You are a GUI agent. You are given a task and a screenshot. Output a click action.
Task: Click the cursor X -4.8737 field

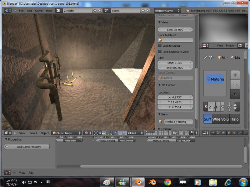(x=175, y=97)
